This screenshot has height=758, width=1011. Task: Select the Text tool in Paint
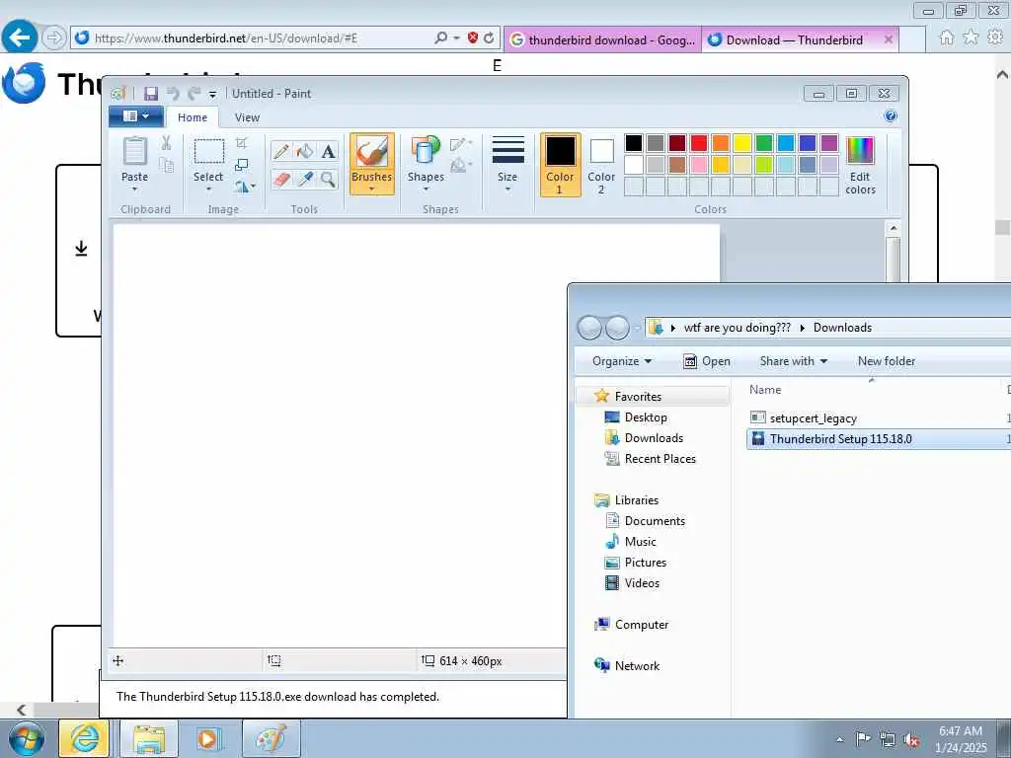pos(328,151)
